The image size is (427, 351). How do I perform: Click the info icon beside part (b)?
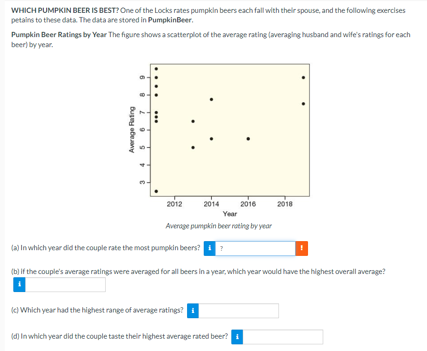click(19, 284)
